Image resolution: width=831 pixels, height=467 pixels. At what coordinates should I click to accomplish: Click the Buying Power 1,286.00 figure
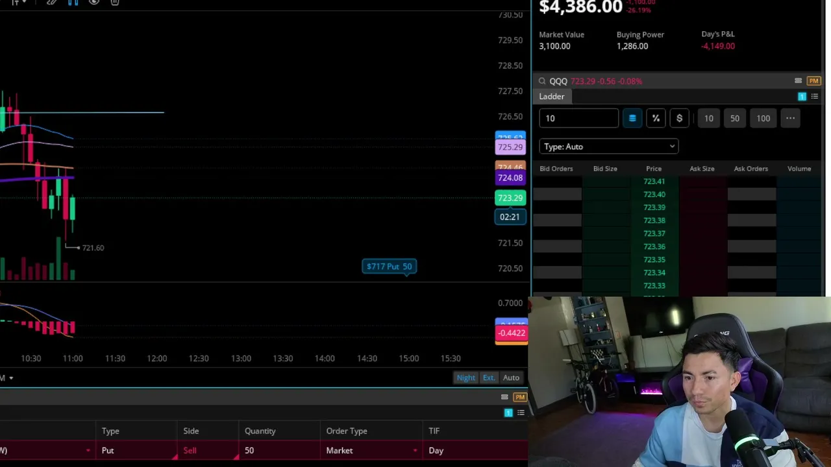[632, 46]
